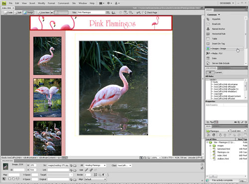Select the #sidebar1 CSS rule
This screenshot has height=184, width=249.
(x=225, y=92)
